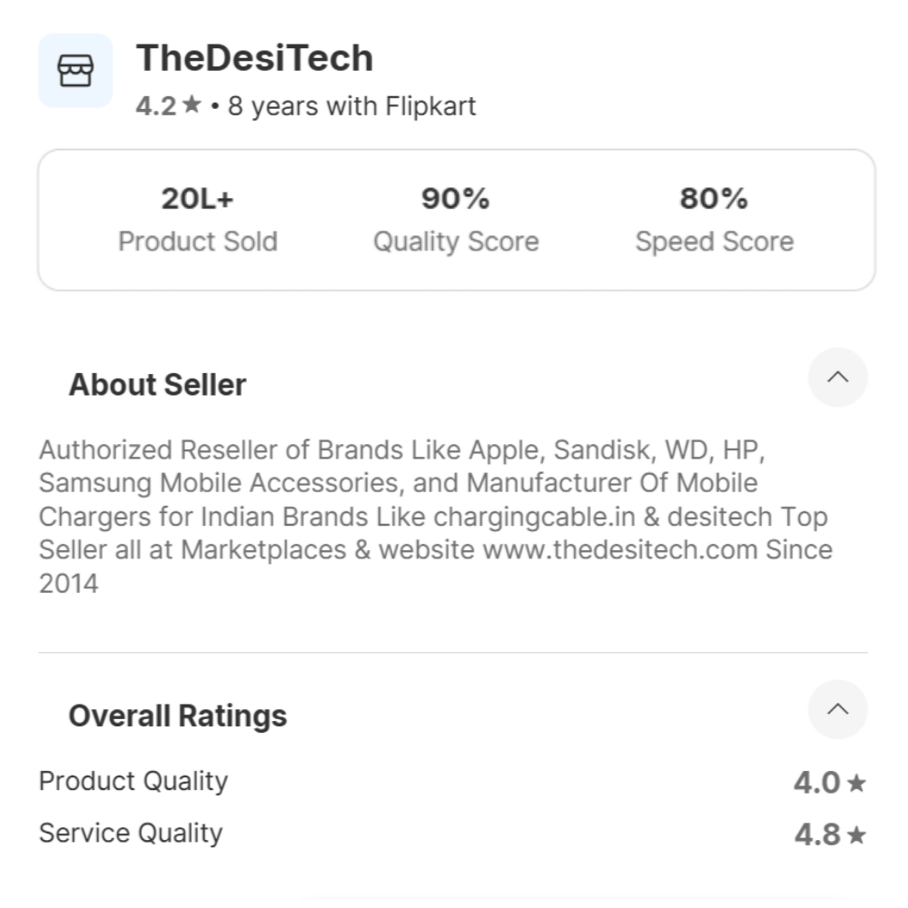The height and width of the screenshot is (908, 908).
Task: Select the Product Quality label
Action: [133, 781]
